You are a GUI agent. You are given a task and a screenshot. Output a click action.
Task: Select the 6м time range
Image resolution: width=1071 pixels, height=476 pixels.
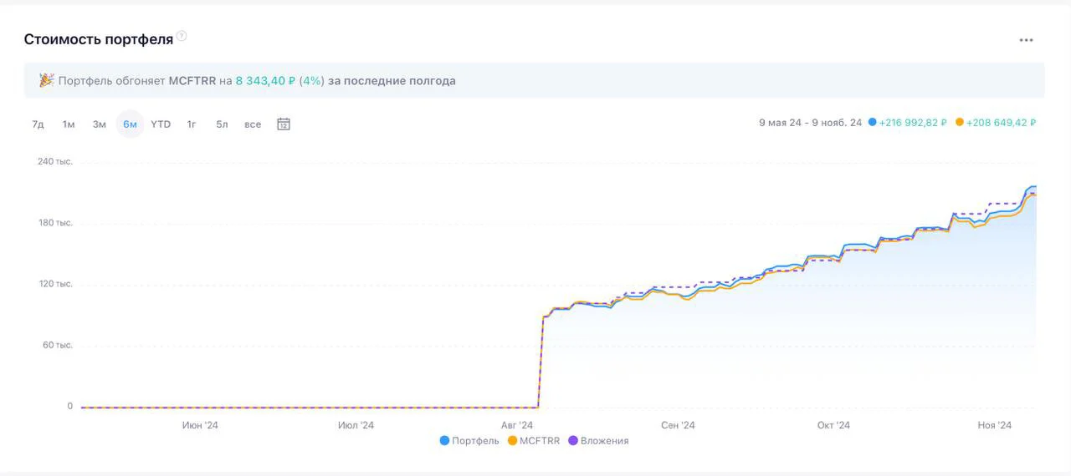point(130,124)
